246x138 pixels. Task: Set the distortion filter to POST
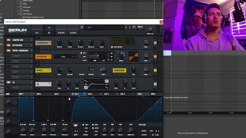pyautogui.click(x=81, y=60)
